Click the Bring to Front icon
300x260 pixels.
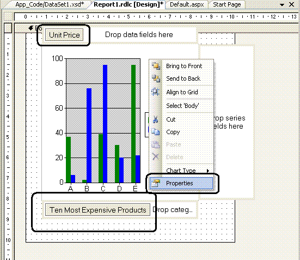tap(156, 66)
